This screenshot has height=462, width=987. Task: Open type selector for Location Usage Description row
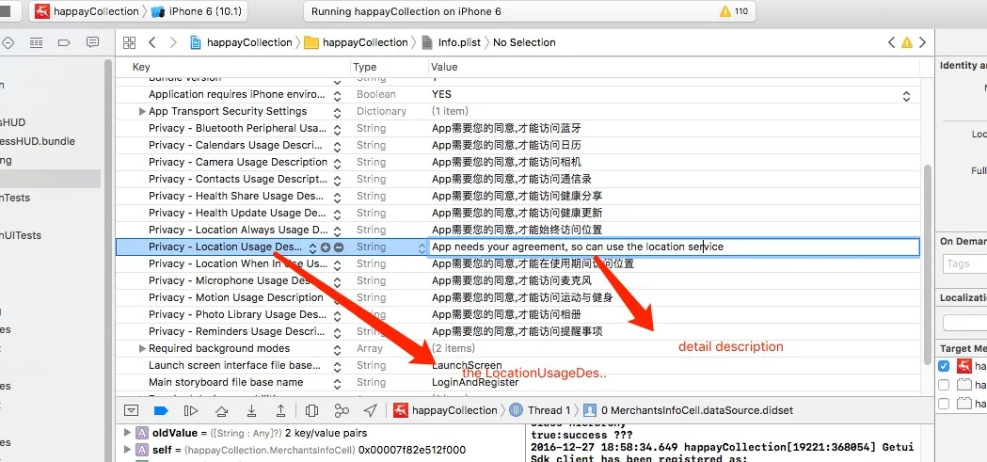click(x=422, y=247)
